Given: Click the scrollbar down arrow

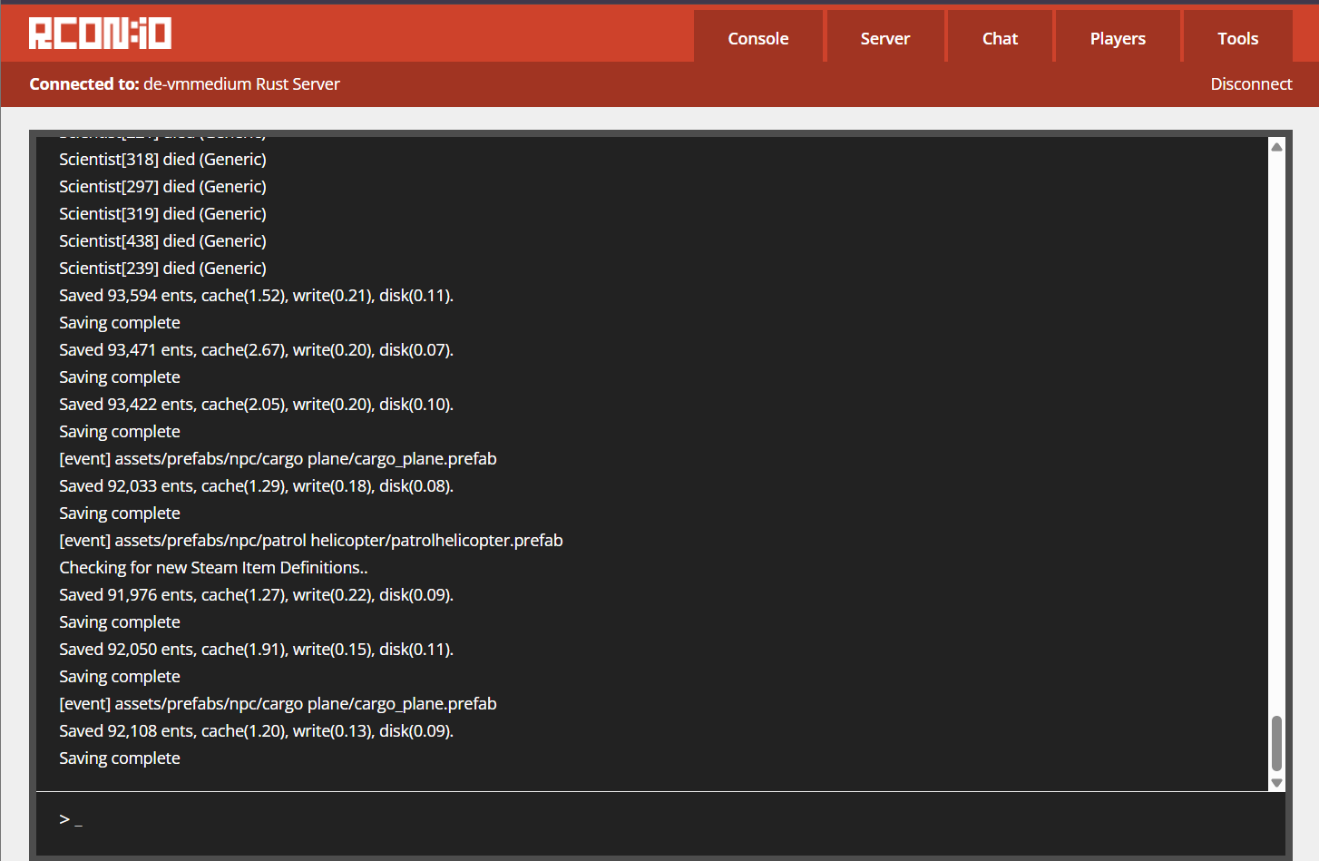Looking at the screenshot, I should coord(1276,783).
